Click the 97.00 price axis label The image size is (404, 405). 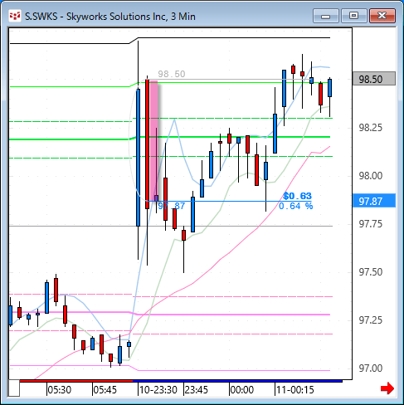tap(371, 368)
